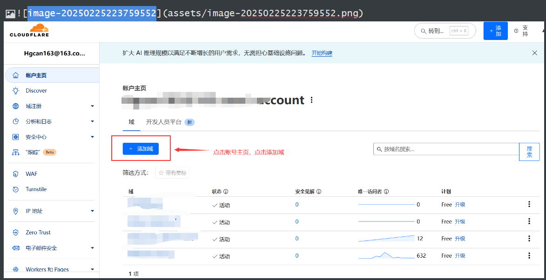Dismiss the AI inference banner
The image size is (546, 280).
tap(534, 53)
